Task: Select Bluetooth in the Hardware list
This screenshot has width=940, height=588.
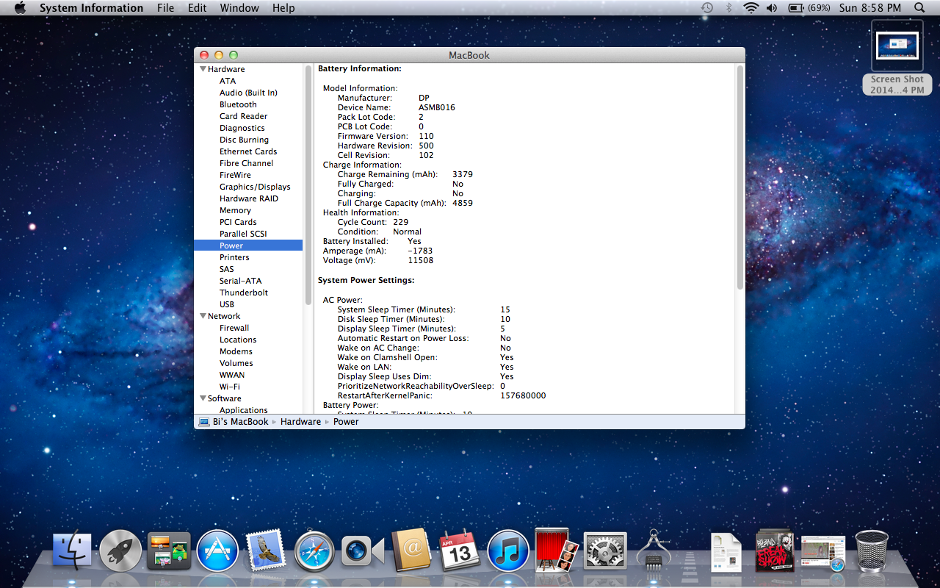Action: [238, 104]
